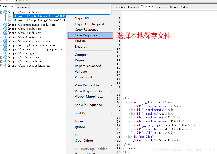
Task: Choose Viewer Mappings... menu item
Action: 90,97
